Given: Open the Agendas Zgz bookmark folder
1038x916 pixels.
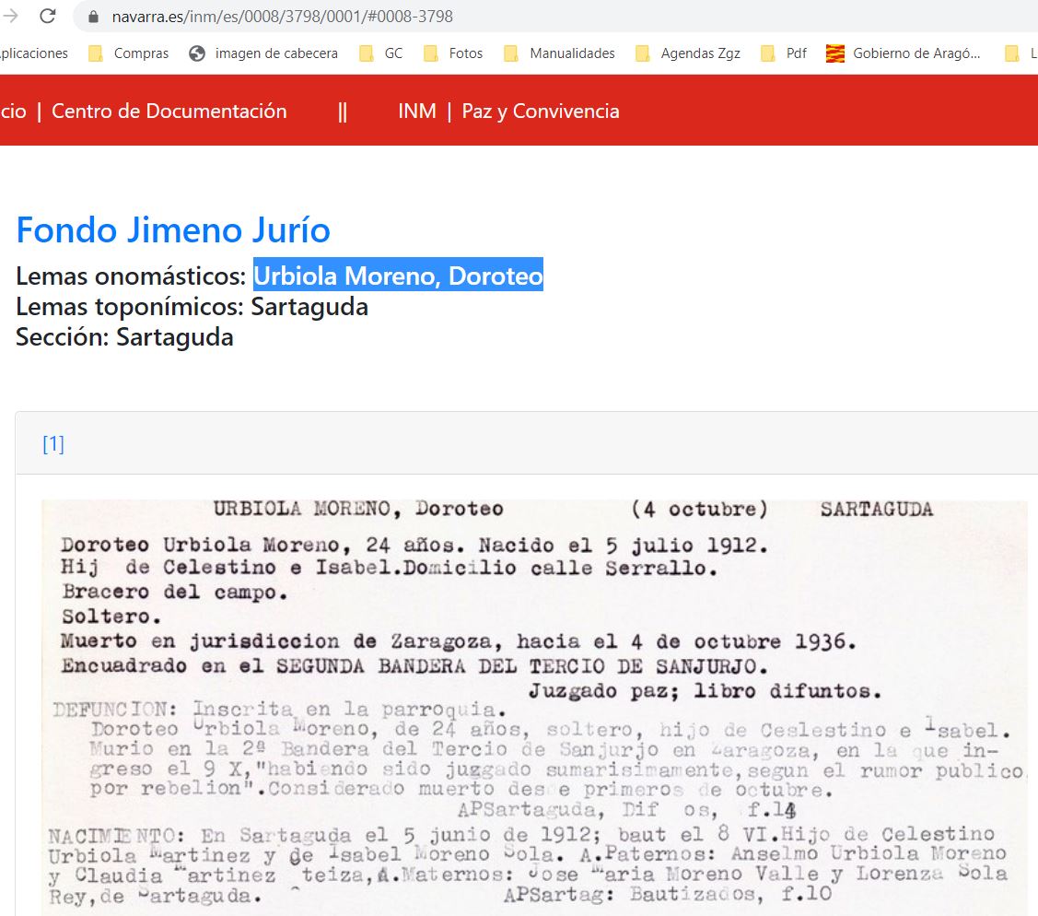Looking at the screenshot, I should [688, 53].
